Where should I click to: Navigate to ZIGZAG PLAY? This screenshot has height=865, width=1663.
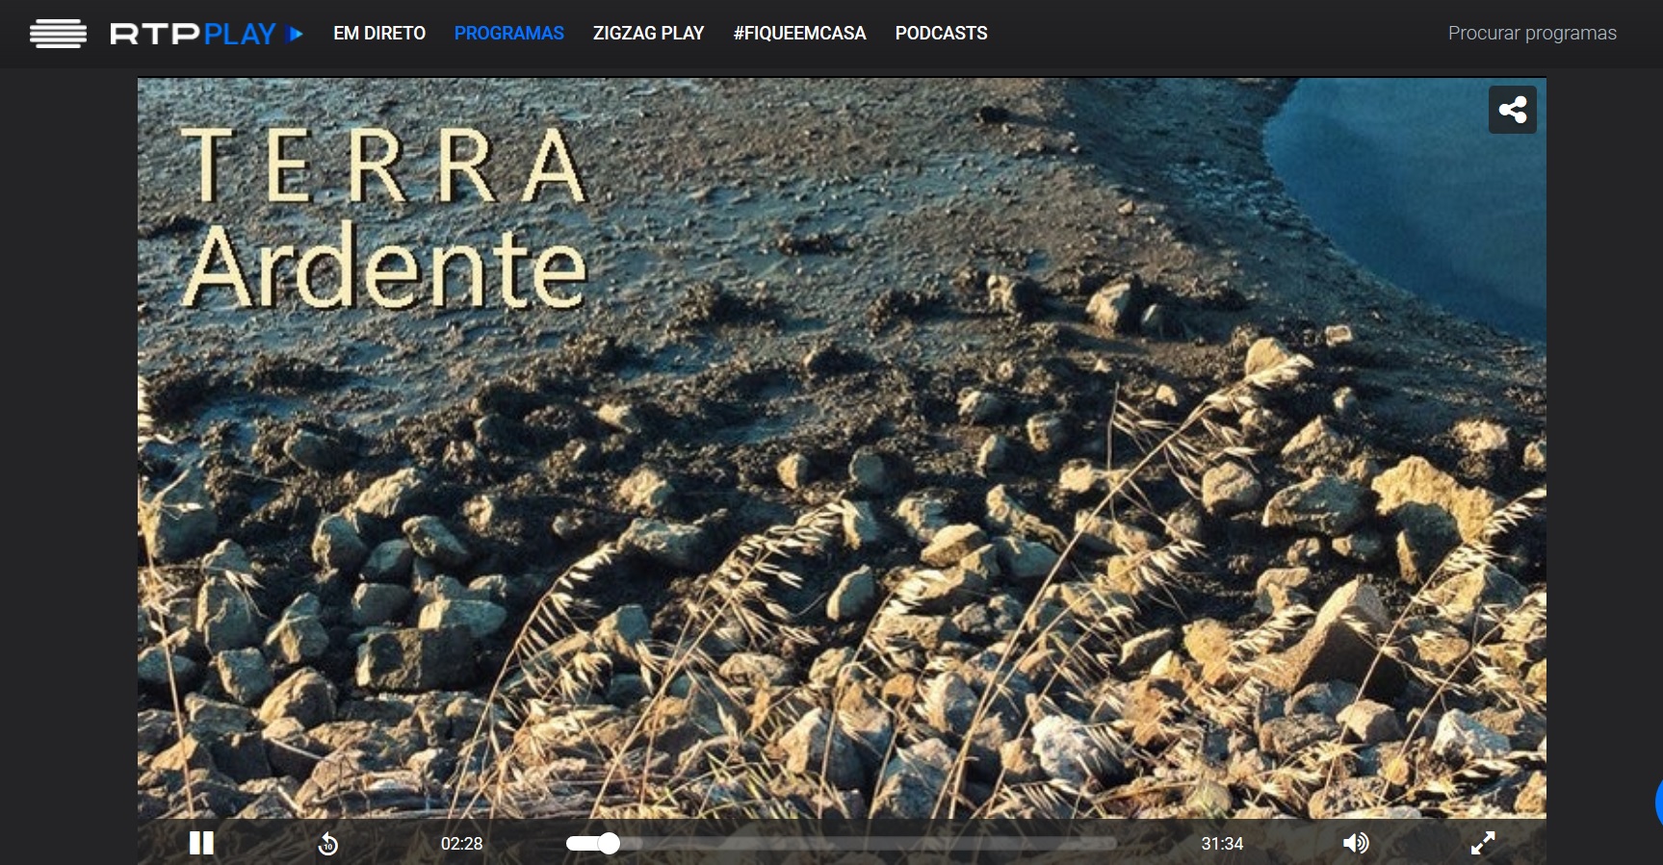(x=648, y=34)
